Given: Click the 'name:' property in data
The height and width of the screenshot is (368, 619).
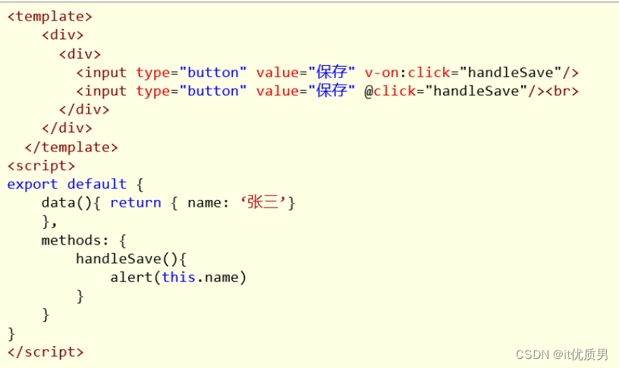Looking at the screenshot, I should tap(208, 203).
